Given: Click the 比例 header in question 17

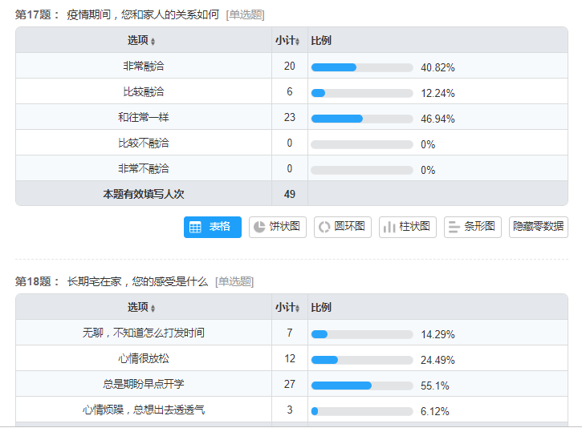Looking at the screenshot, I should click(321, 40).
